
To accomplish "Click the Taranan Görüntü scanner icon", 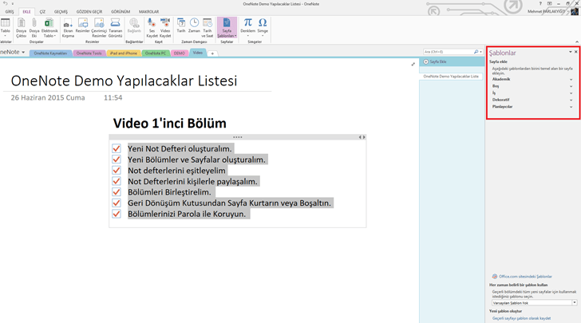I will pos(115,27).
